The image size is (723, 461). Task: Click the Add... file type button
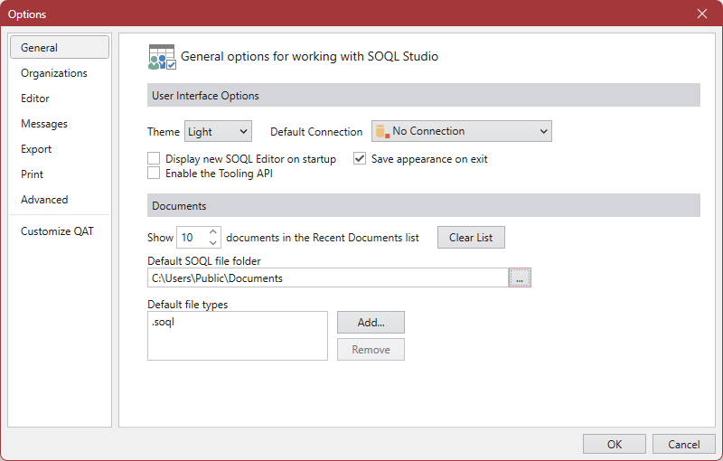[371, 322]
